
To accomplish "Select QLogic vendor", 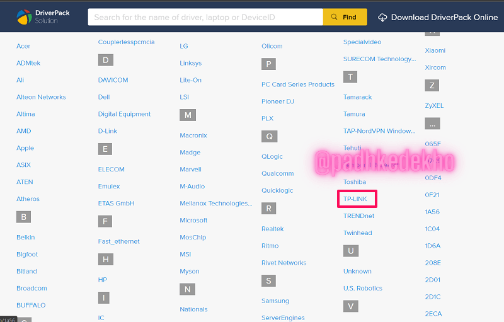I will (x=272, y=156).
